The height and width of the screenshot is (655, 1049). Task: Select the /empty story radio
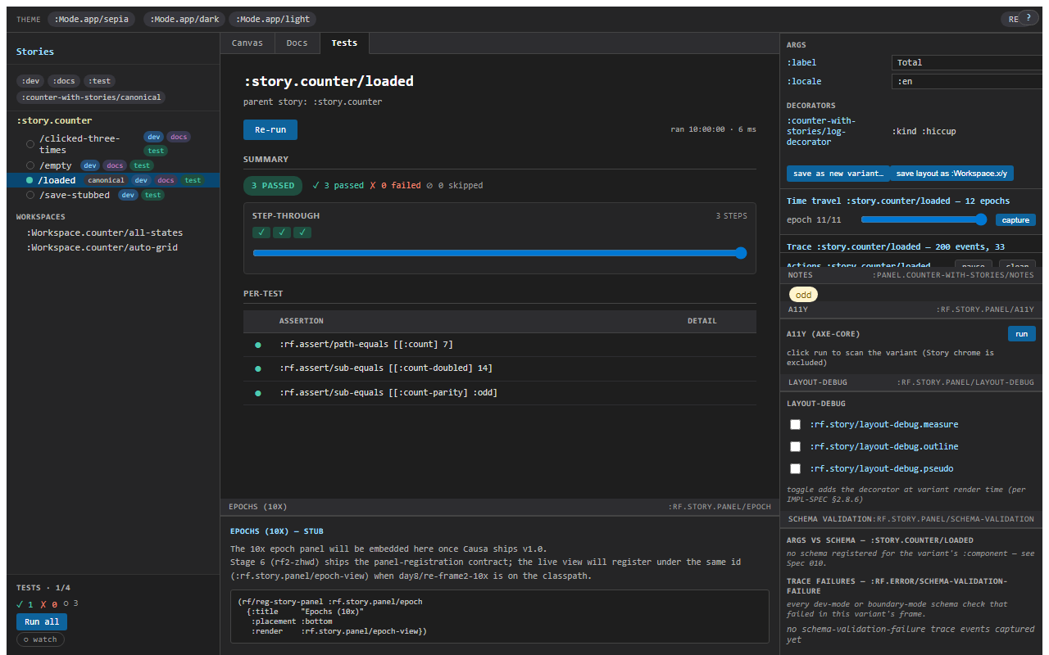click(x=30, y=165)
